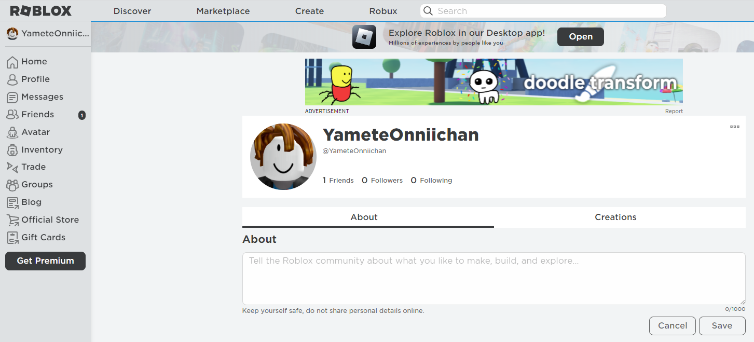Cancel editing the About section
Viewport: 754px width, 342px height.
pos(673,326)
